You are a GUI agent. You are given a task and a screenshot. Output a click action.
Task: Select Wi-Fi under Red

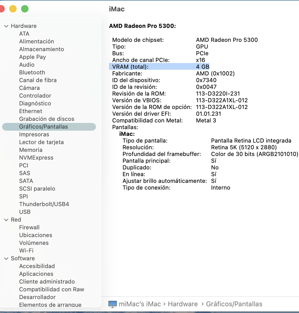26,251
